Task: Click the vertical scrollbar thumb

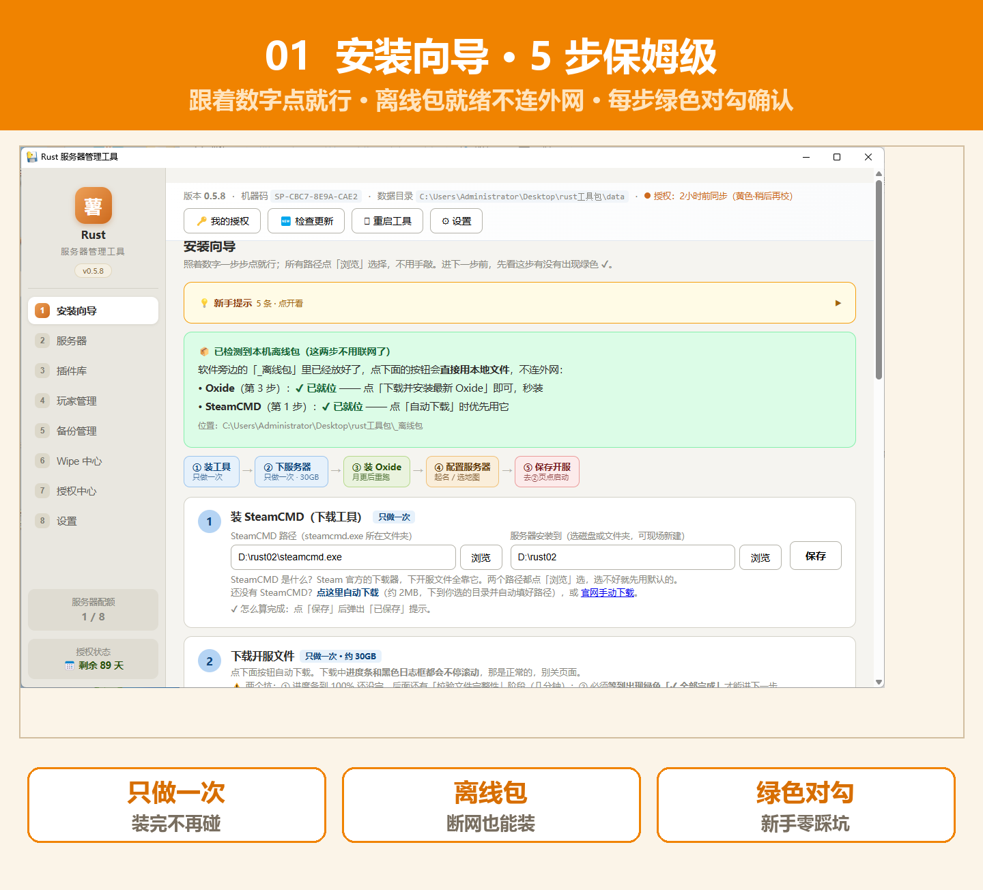Action: point(879,280)
